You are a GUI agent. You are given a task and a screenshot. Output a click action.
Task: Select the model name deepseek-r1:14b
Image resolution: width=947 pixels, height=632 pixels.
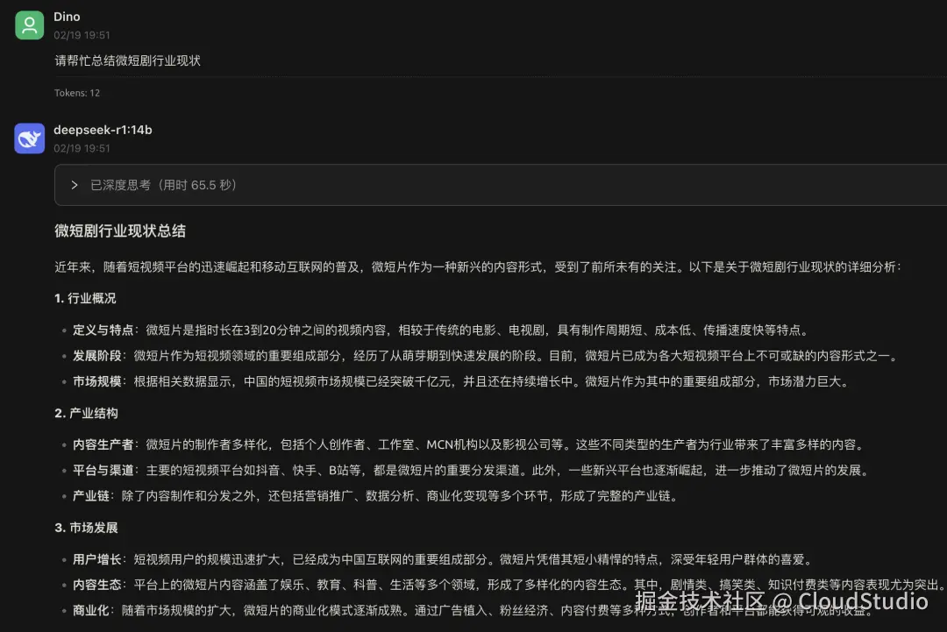pos(102,129)
